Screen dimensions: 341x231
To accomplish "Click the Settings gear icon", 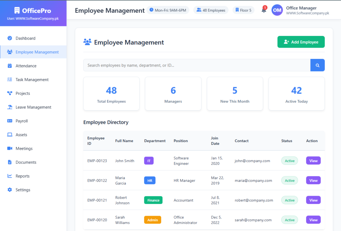I will [x=10, y=190].
